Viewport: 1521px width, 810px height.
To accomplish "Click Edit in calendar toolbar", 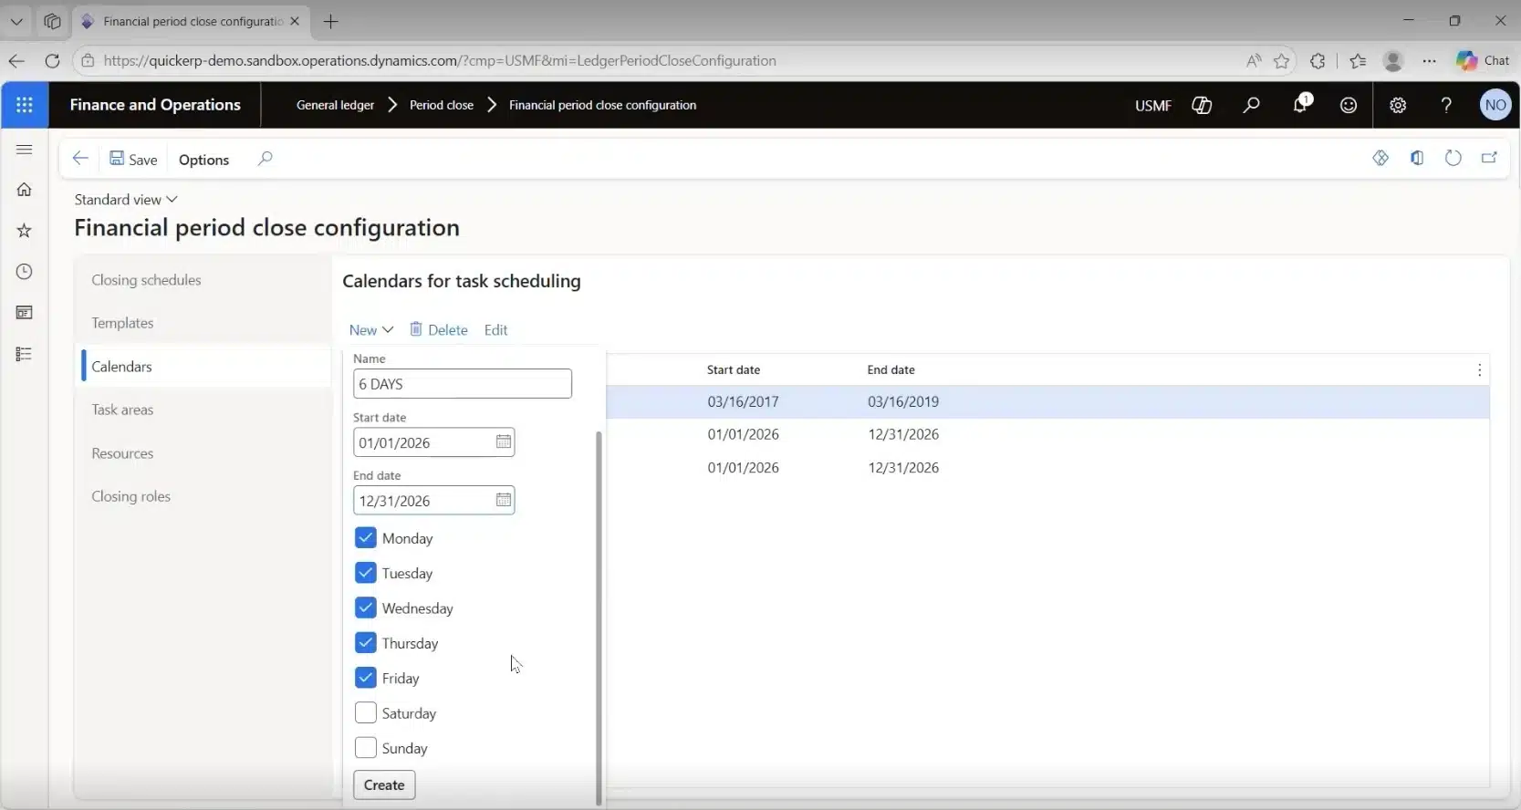I will [495, 330].
